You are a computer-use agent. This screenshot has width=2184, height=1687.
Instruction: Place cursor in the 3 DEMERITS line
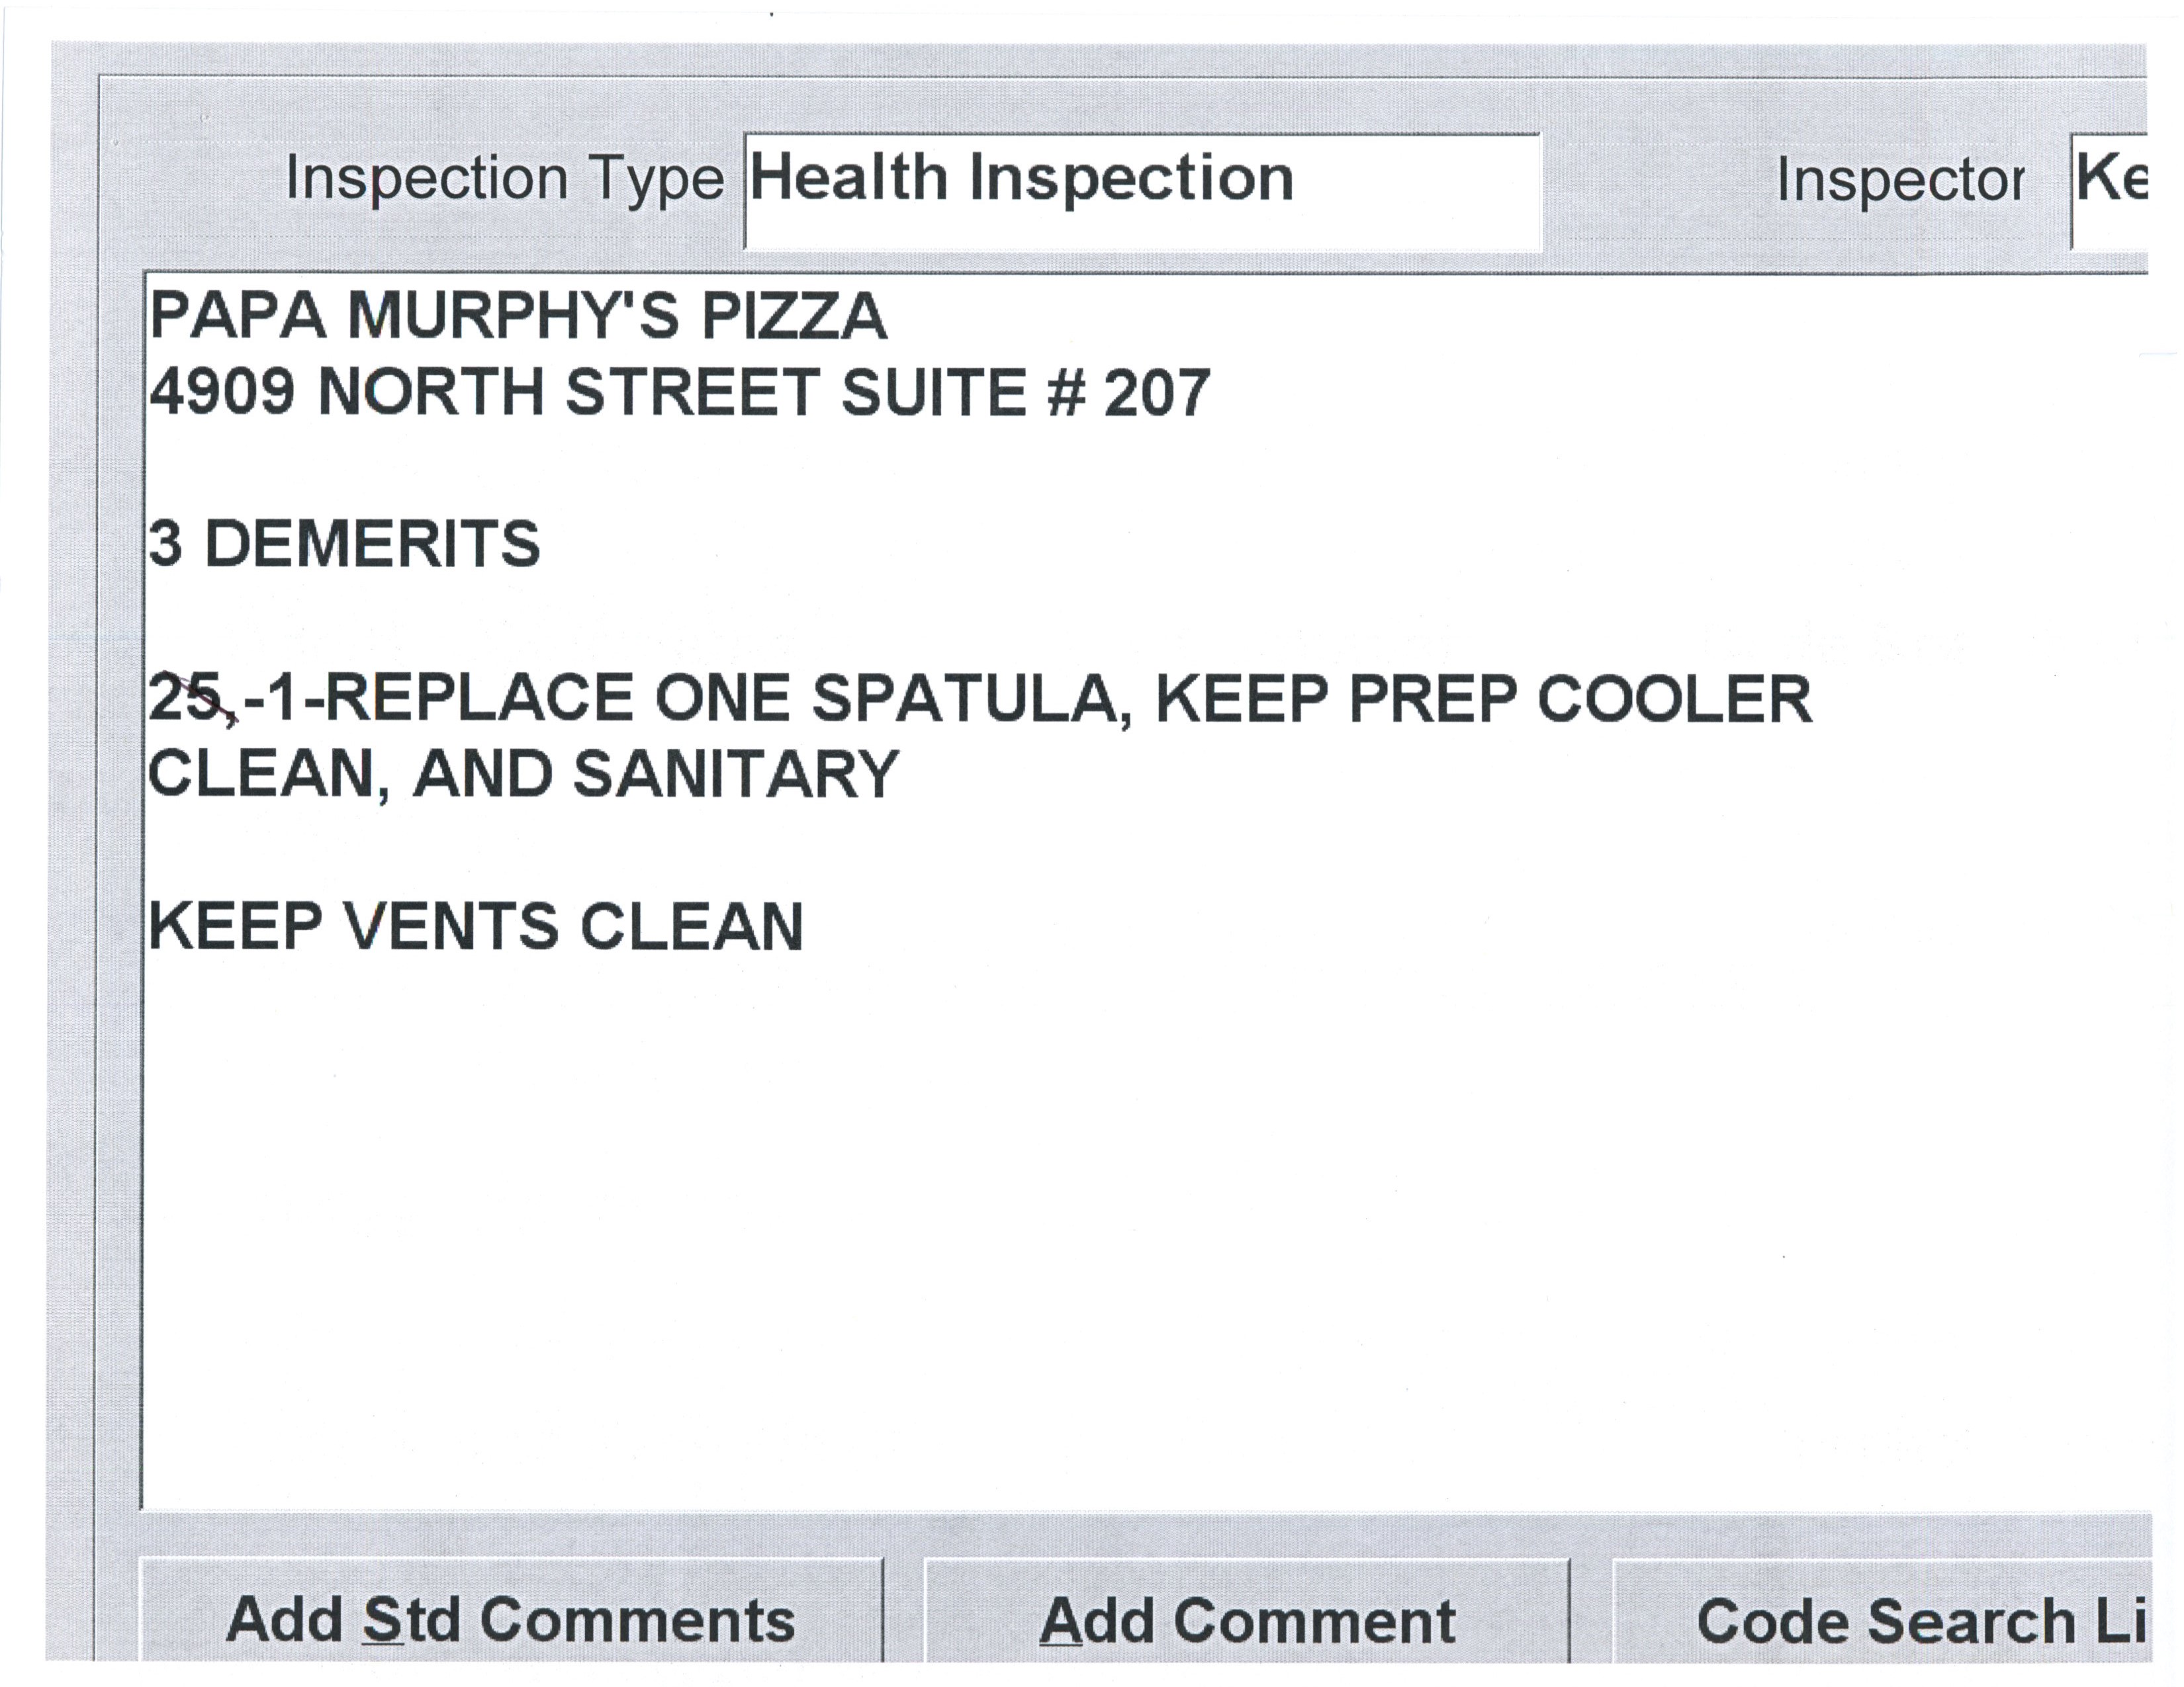pyautogui.click(x=344, y=544)
